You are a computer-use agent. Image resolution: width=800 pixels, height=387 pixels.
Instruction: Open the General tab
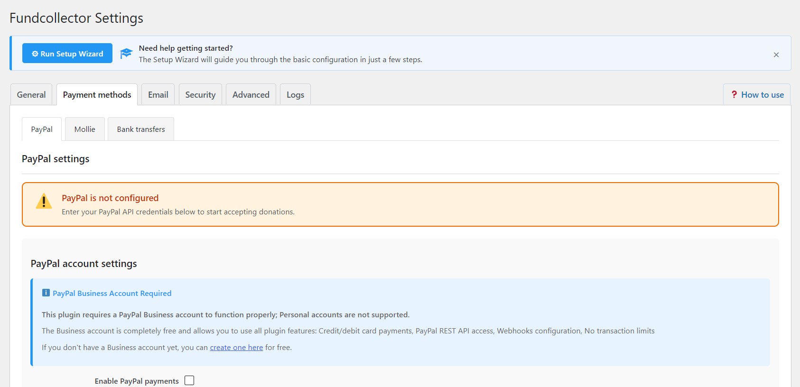tap(31, 95)
